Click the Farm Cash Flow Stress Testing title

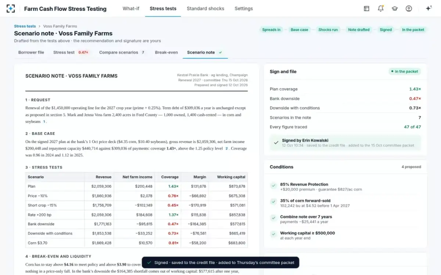click(65, 9)
